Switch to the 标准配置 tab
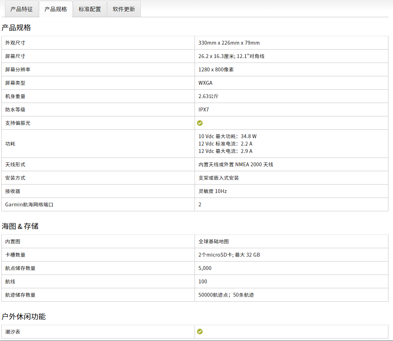The width and height of the screenshot is (393, 341). (x=90, y=9)
